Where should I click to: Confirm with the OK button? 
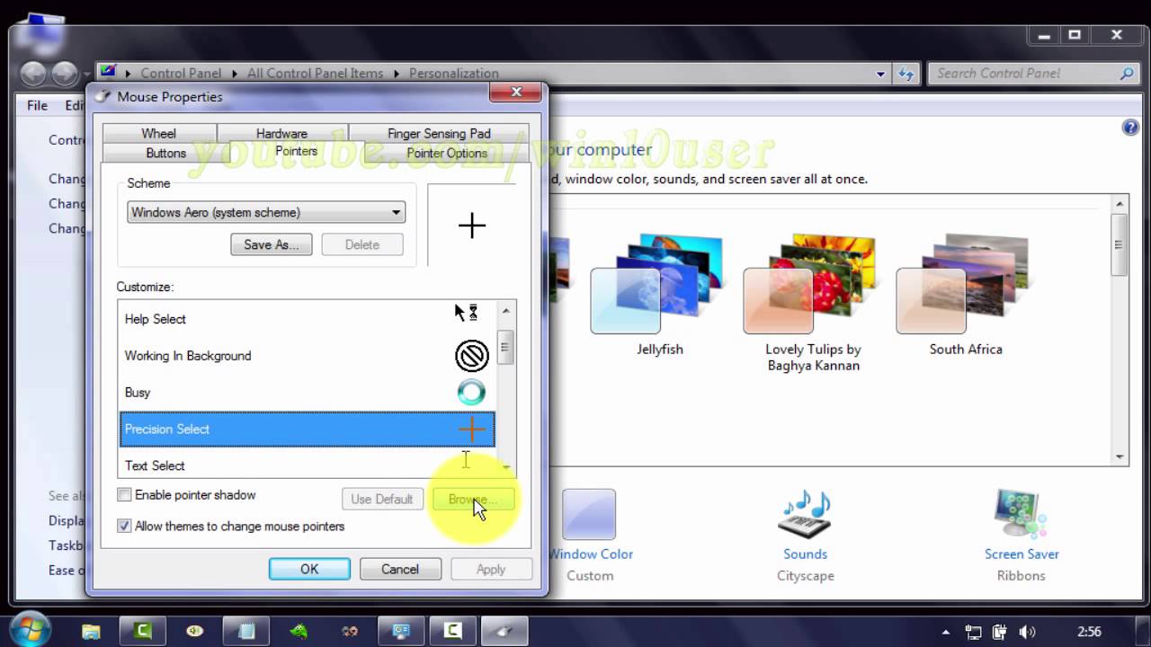(309, 569)
